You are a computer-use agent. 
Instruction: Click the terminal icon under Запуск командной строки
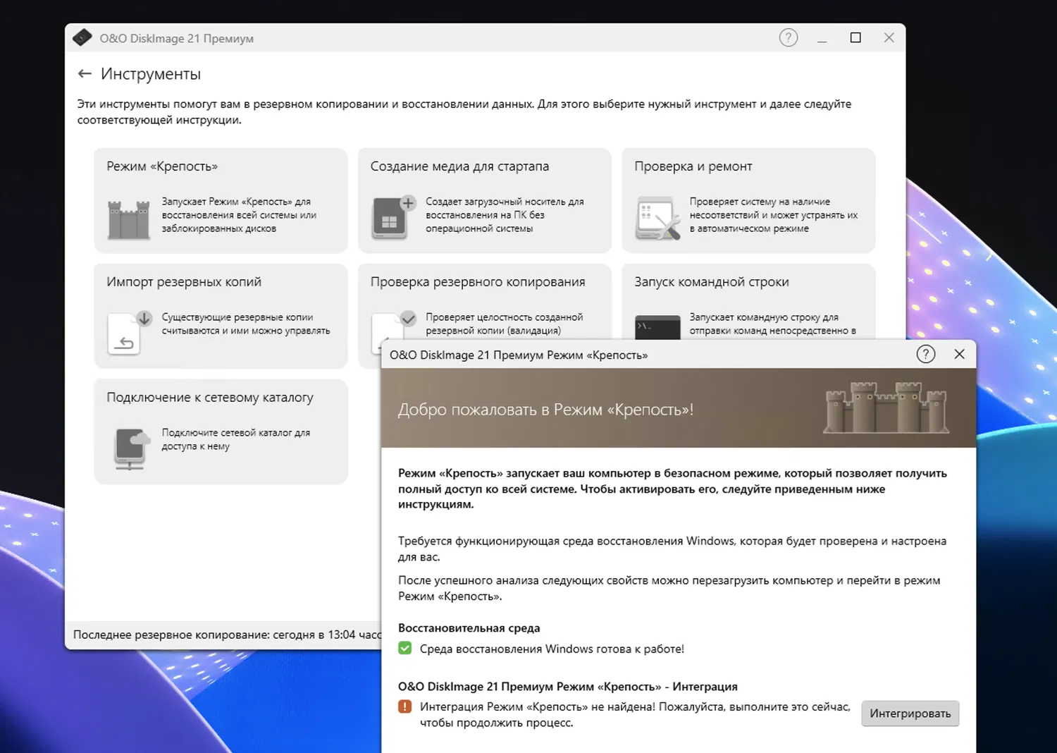click(657, 326)
